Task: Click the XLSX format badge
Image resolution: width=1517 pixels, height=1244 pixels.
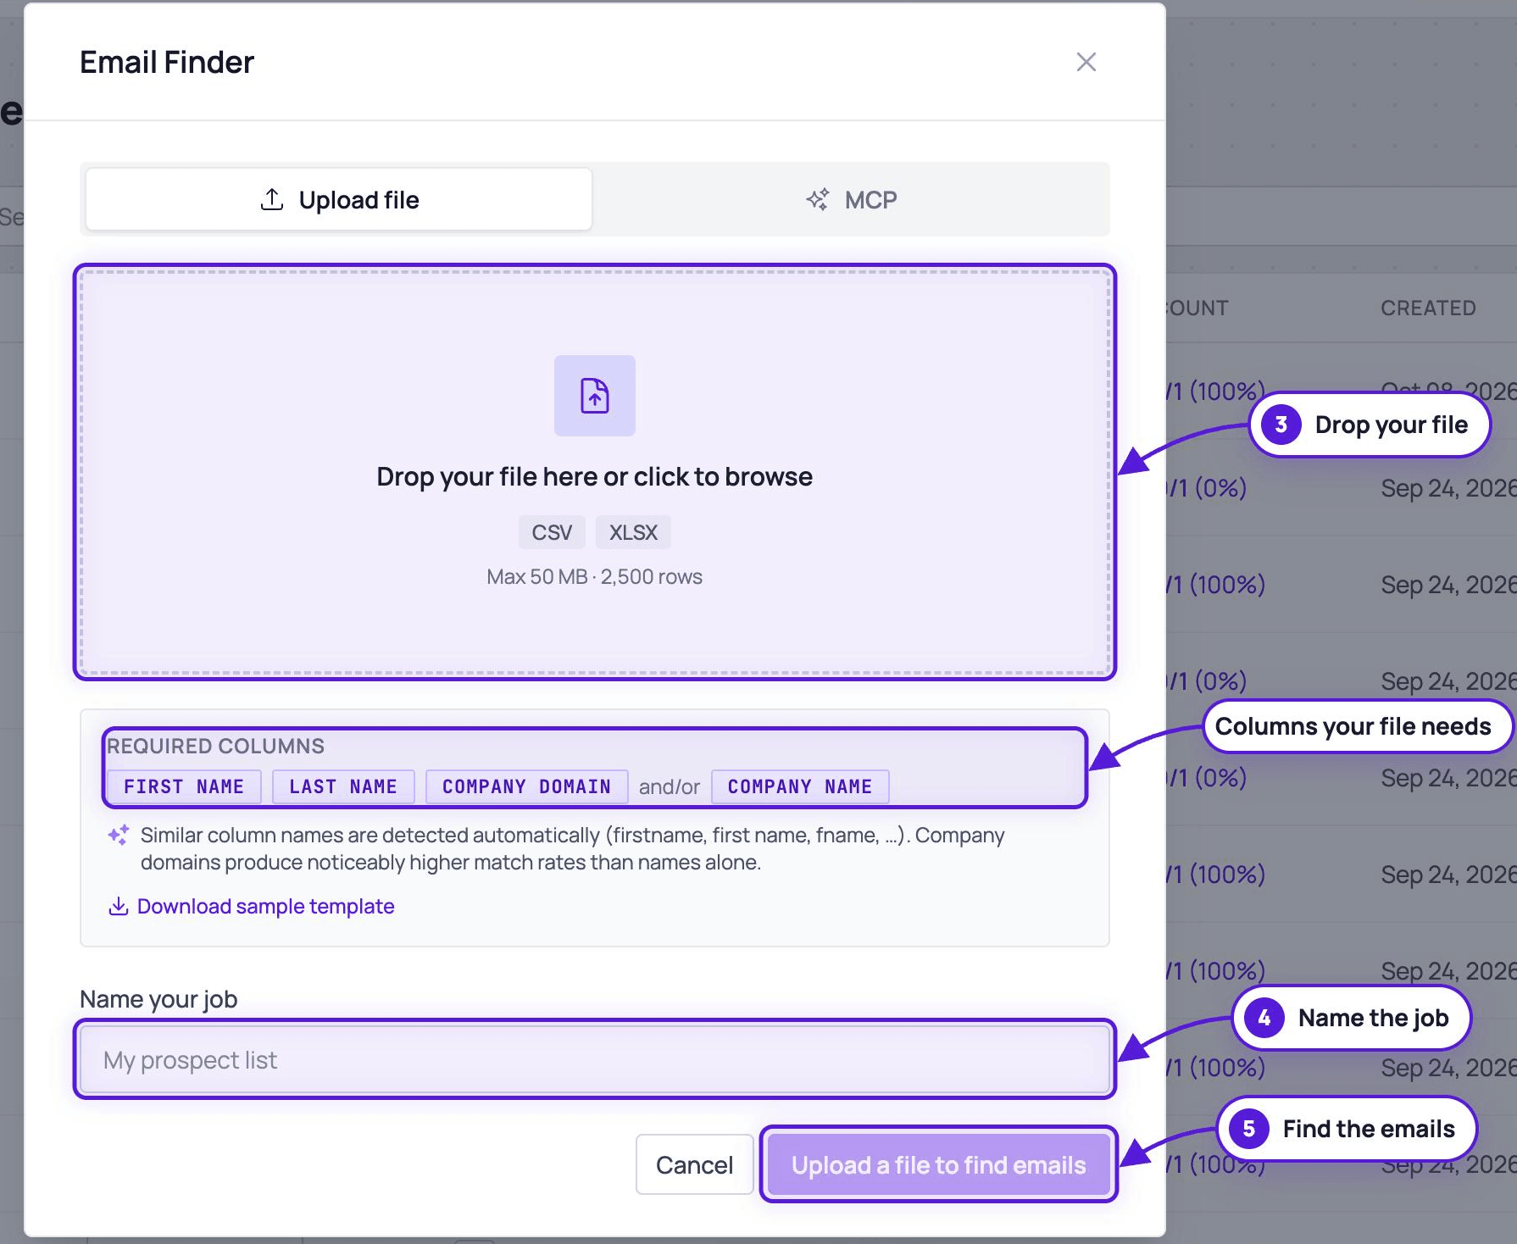Action: (633, 532)
